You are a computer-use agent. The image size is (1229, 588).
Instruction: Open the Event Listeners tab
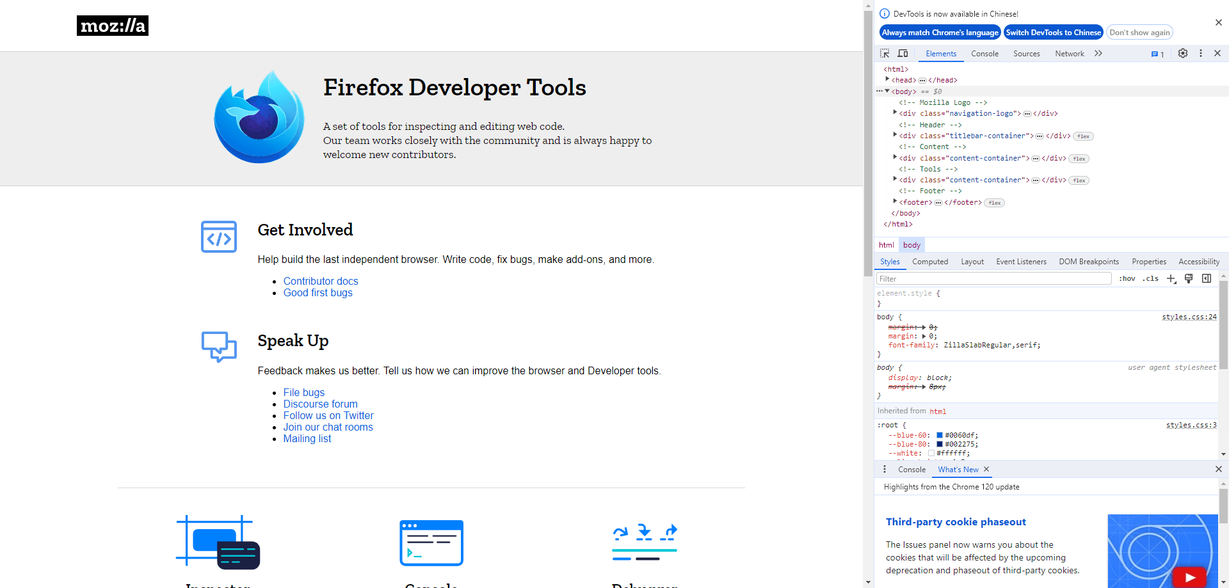pyautogui.click(x=1021, y=262)
